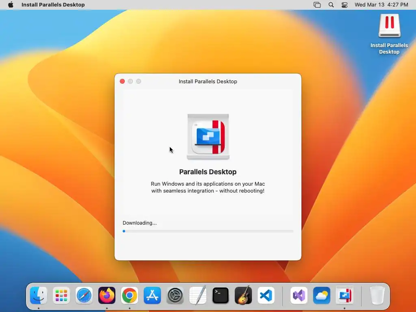The width and height of the screenshot is (416, 312).
Task: Open the Trash from the Dock
Action: coord(377,295)
